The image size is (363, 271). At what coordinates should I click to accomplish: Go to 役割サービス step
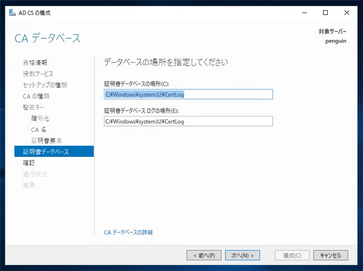coord(38,74)
